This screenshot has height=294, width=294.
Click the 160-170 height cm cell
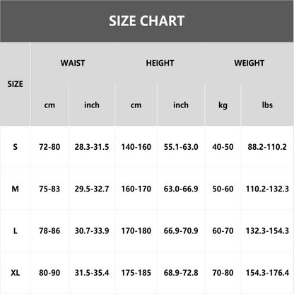[x=136, y=189]
